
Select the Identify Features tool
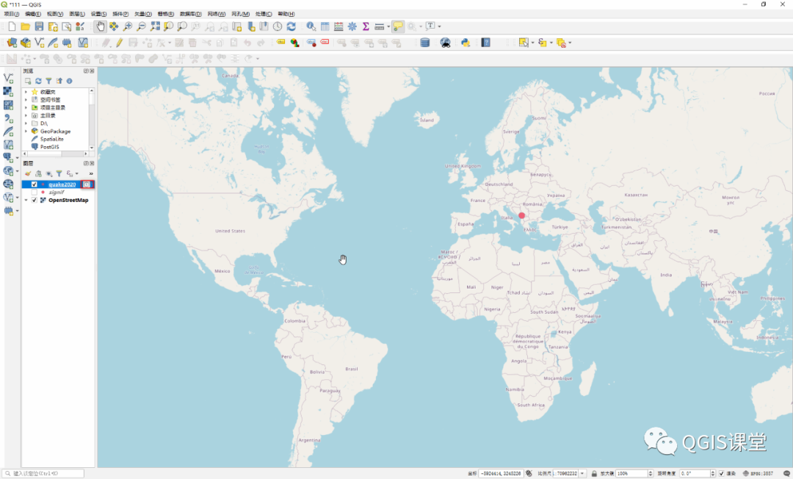point(311,26)
